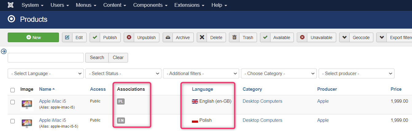Viewport: 412px width, 131px height.
Task: Click the chevron icon on Export filtered
Action: (382, 38)
